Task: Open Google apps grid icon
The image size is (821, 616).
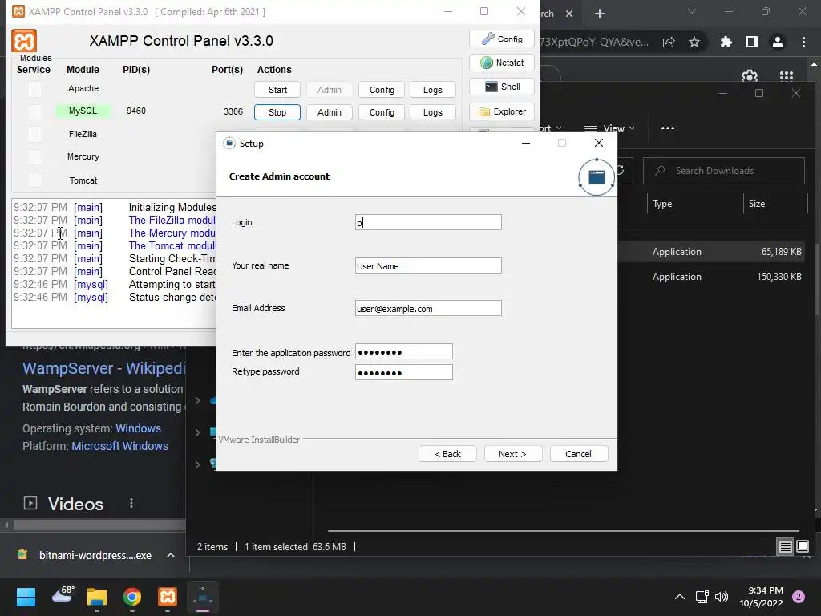Action: click(x=787, y=76)
